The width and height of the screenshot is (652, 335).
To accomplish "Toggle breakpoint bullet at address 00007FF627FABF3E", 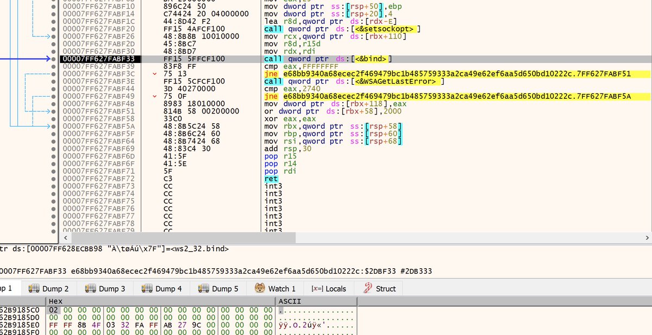I will 53,81.
